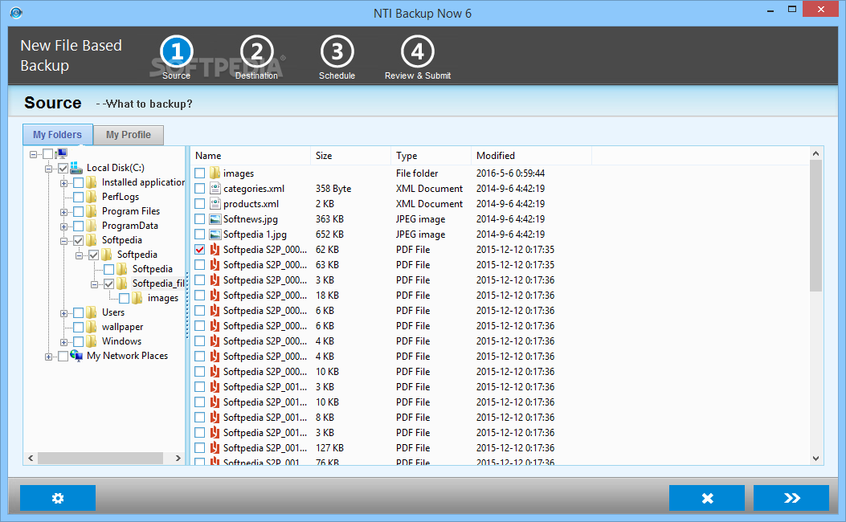
Task: Collapse the Local Disk(C:) tree node
Action: tap(48, 169)
